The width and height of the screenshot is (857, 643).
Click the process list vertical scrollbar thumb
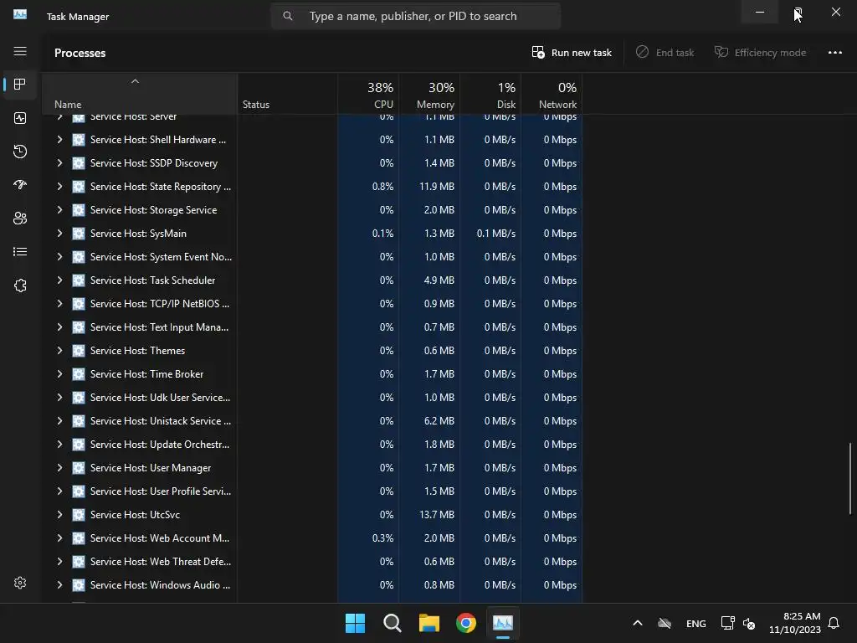pyautogui.click(x=850, y=478)
